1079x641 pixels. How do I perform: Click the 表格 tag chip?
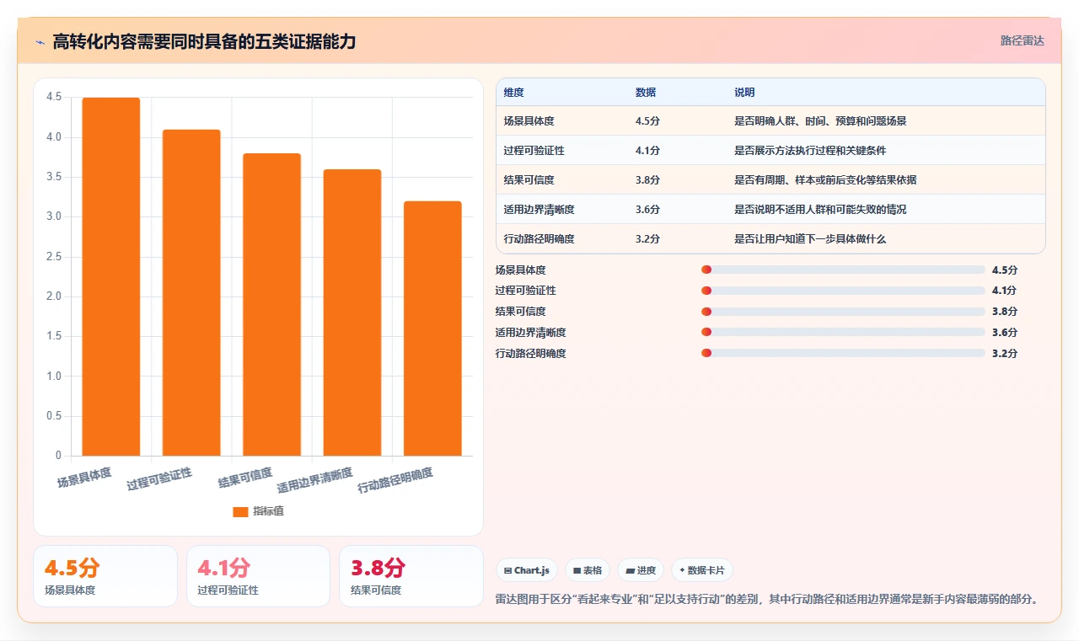click(588, 570)
